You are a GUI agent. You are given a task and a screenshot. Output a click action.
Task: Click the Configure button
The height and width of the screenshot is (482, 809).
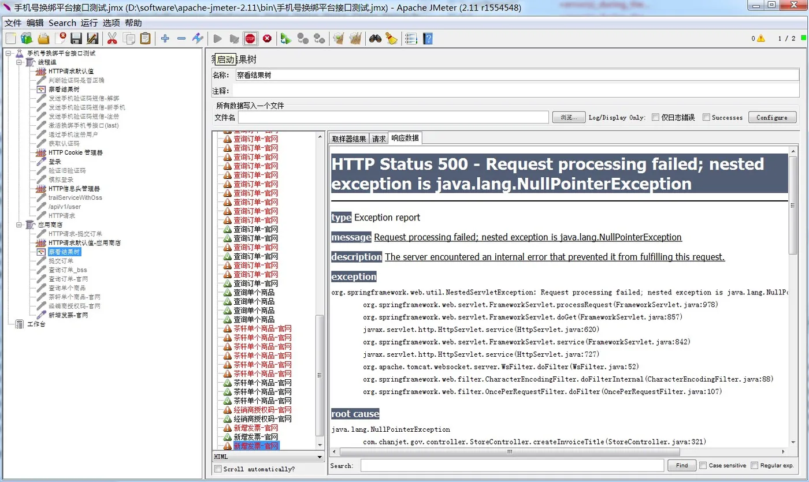[772, 117]
